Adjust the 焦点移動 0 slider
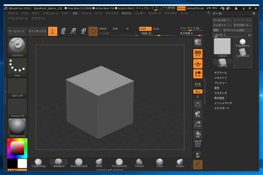The image size is (263, 175). (x=191, y=34)
